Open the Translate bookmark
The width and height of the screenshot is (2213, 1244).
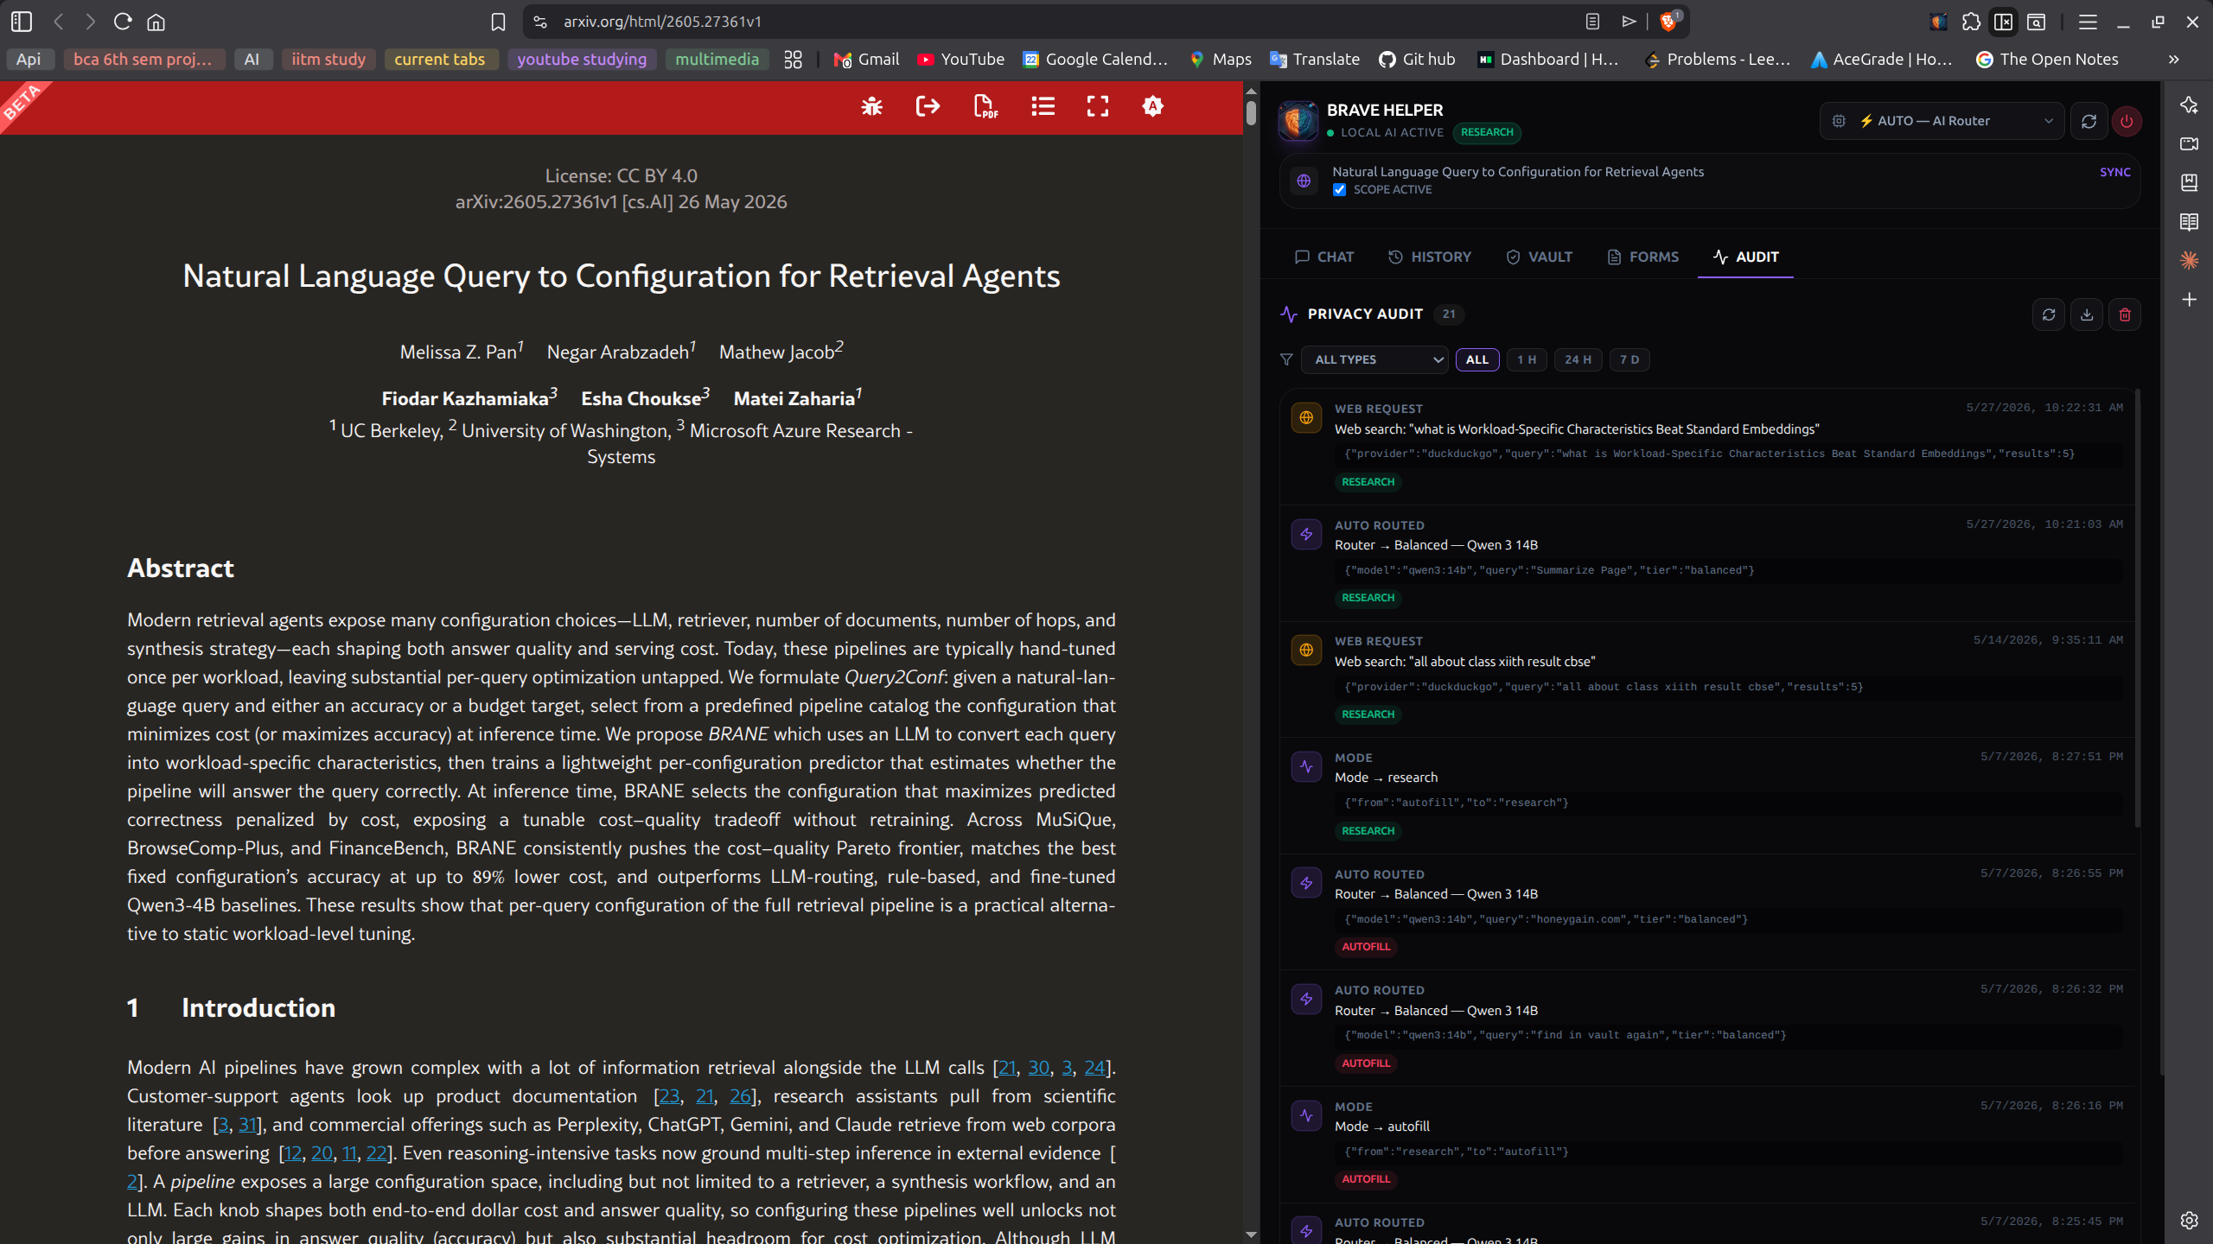click(x=1315, y=60)
